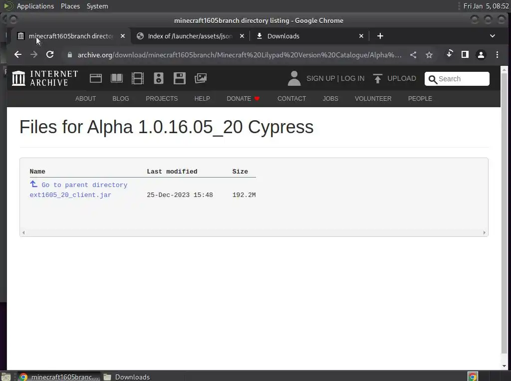Click the browser forward arrow
This screenshot has width=511, height=381.
pos(34,54)
